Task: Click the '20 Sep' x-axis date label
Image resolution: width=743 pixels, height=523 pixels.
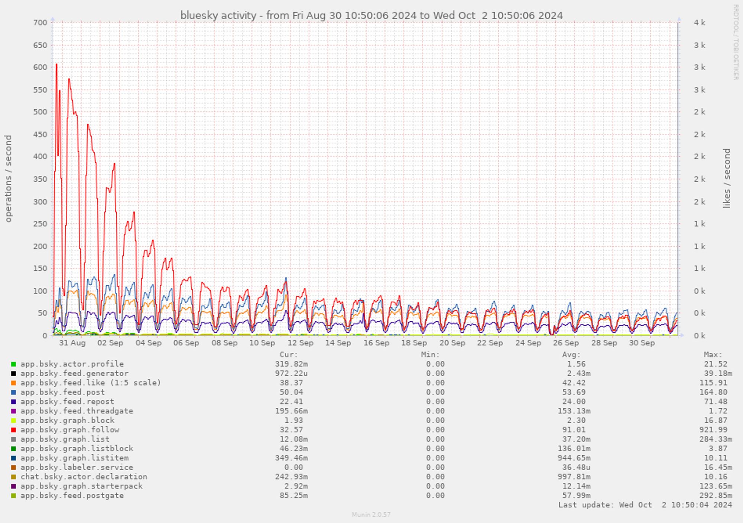Action: (452, 343)
